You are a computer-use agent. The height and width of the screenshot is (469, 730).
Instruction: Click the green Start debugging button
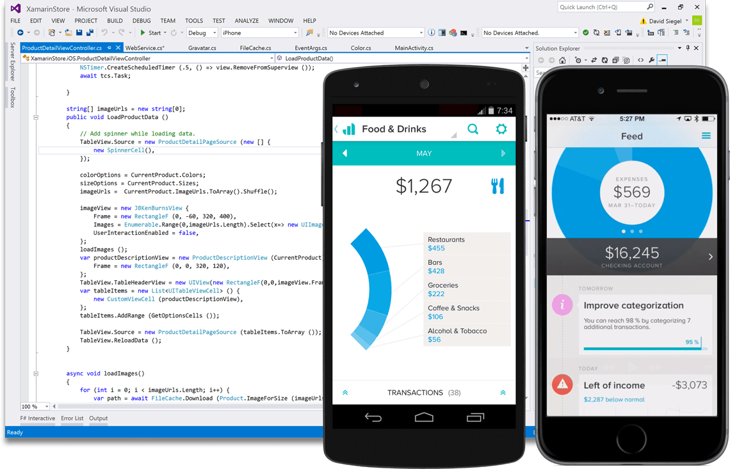pos(151,33)
